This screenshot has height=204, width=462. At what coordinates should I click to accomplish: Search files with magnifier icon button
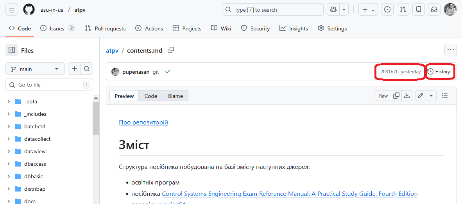tap(87, 69)
